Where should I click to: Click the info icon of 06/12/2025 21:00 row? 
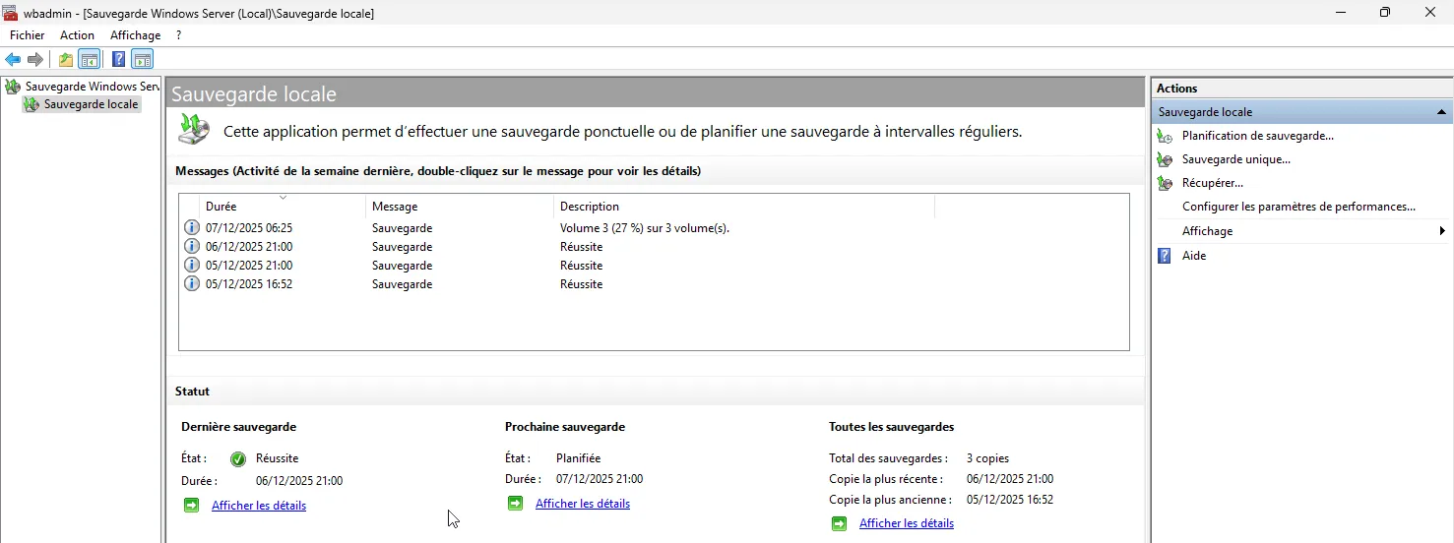(192, 246)
